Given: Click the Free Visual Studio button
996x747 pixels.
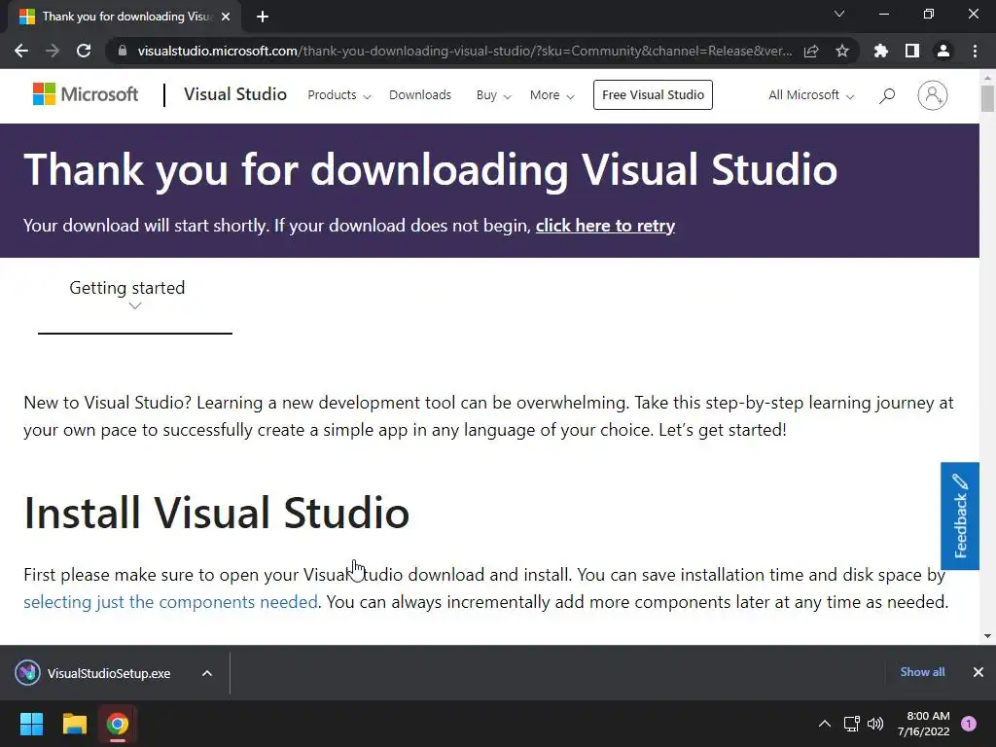Looking at the screenshot, I should [653, 94].
